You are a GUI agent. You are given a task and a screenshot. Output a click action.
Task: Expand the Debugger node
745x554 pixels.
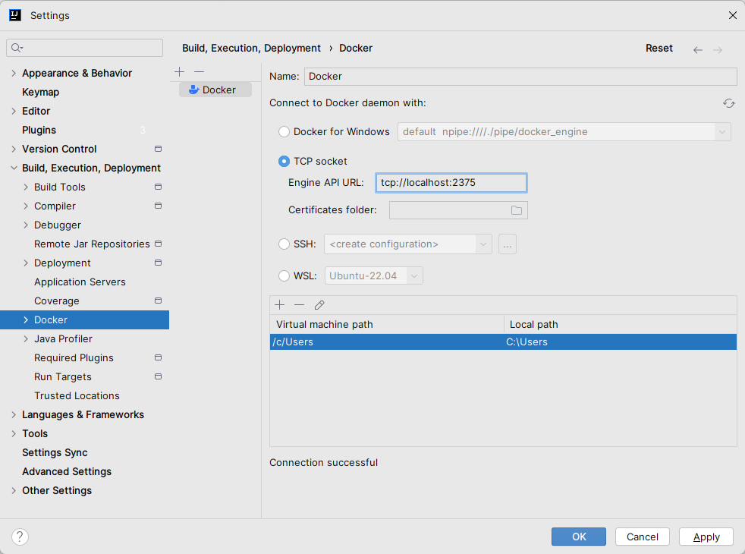(x=26, y=225)
